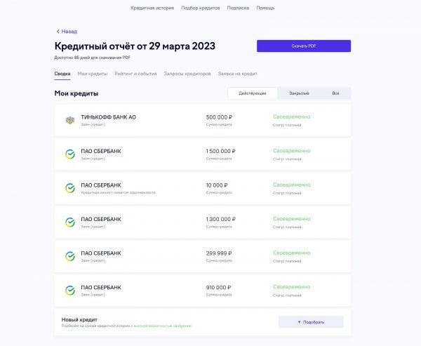Click the Подобрать button for a new credit

point(311,322)
